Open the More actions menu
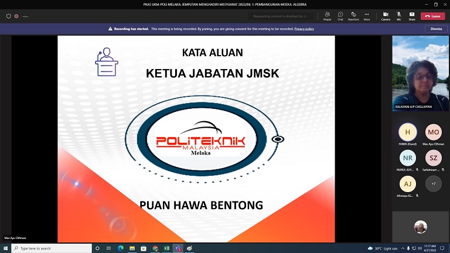 tap(367, 16)
